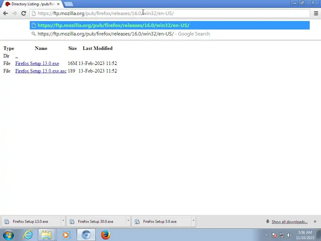Download Firefox Setup 13.0.exe link
Screen dimensions: 321x241
pos(37,63)
